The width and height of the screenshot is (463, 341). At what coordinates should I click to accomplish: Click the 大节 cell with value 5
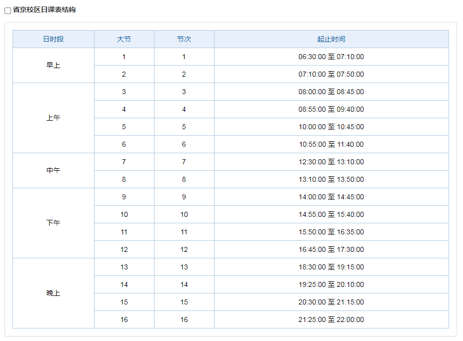[124, 127]
